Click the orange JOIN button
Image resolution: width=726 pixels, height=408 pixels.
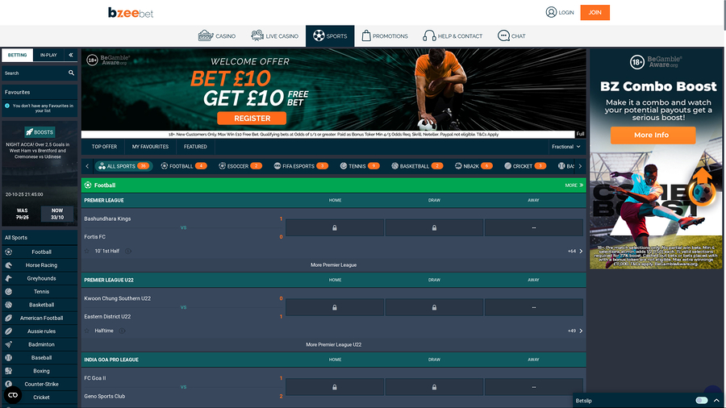click(x=595, y=12)
